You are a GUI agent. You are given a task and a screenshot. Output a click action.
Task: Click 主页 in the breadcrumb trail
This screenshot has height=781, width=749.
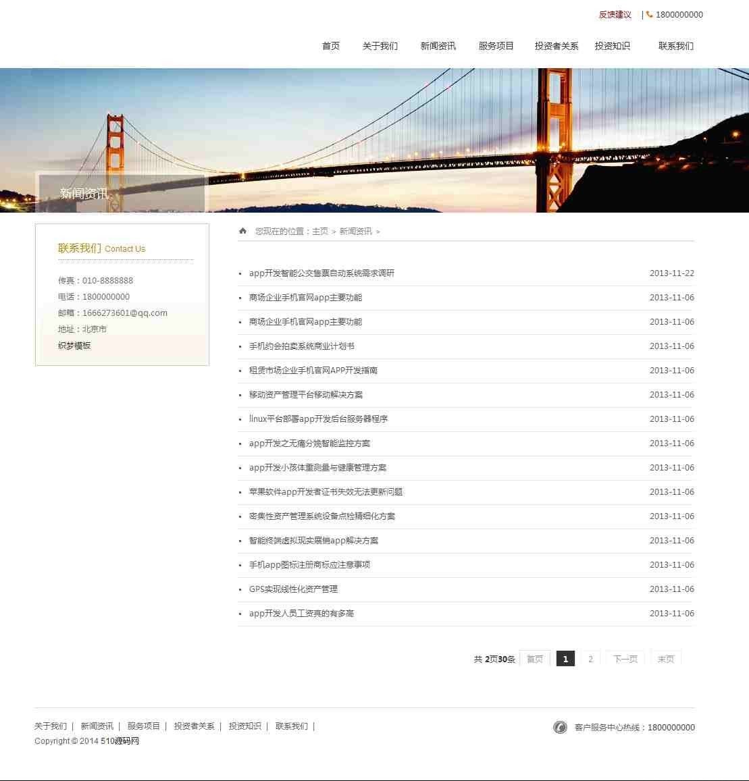(x=320, y=231)
